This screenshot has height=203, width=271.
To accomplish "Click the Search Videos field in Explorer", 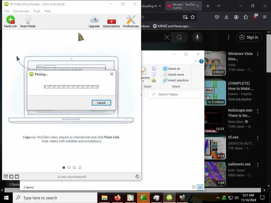I will (x=174, y=94).
